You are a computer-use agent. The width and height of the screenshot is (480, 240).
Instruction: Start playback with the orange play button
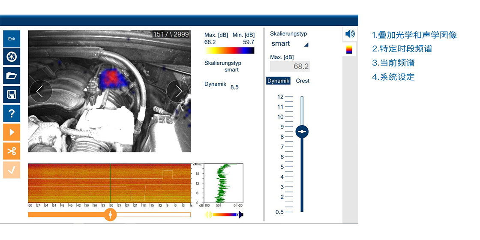pyautogui.click(x=12, y=132)
